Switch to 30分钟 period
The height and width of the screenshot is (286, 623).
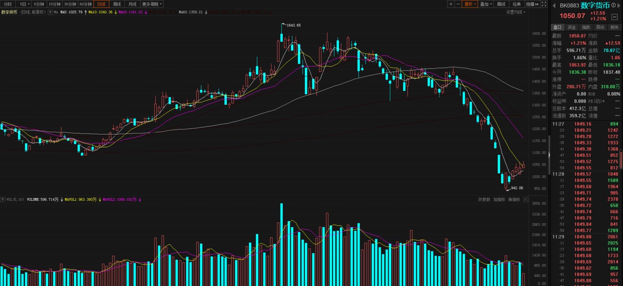pos(70,4)
